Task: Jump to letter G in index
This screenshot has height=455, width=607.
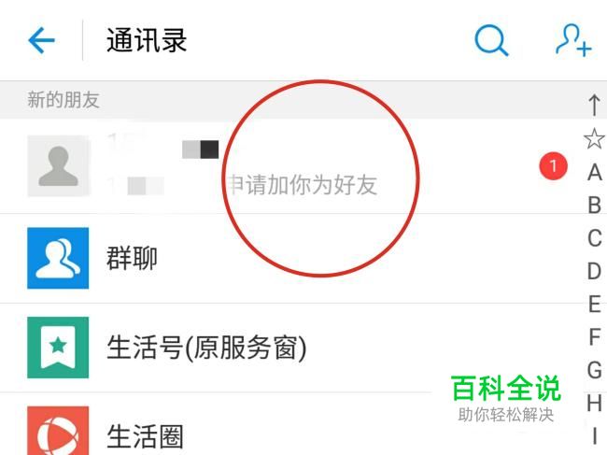Action: (x=595, y=370)
